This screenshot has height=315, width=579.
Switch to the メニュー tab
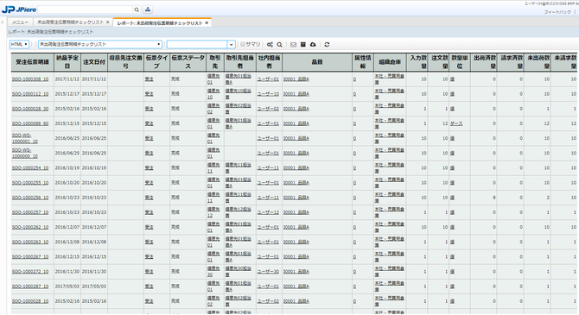pos(20,22)
